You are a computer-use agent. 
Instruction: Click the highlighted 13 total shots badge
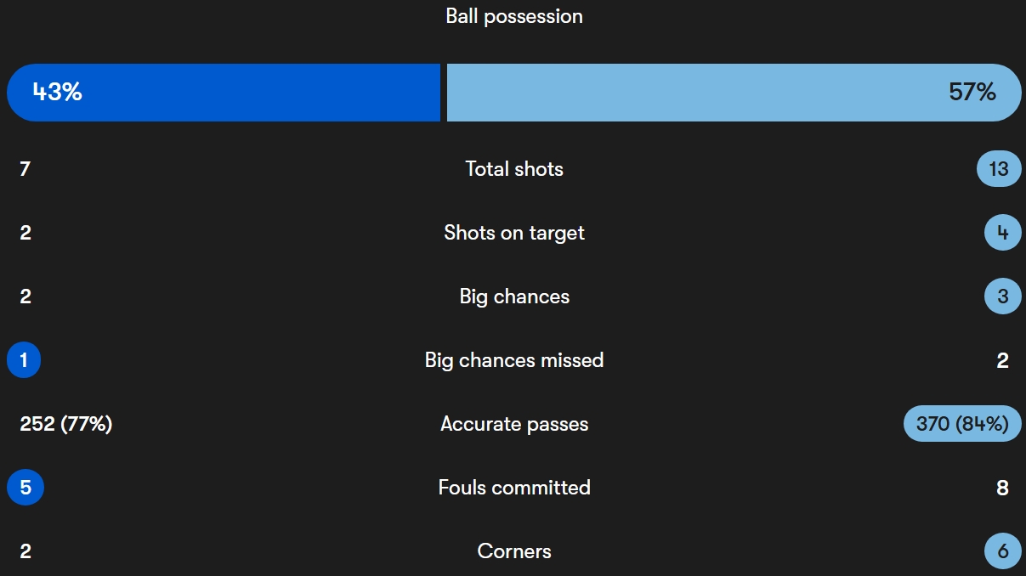(999, 169)
